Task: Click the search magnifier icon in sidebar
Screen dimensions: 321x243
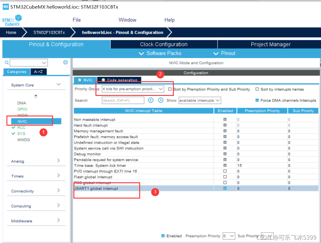Action: 7,62
